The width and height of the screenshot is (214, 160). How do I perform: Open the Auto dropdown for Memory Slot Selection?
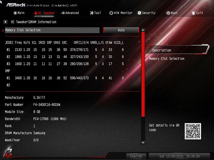pos(121,30)
